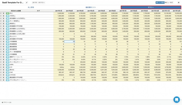Click the pencil edit icon beside the title
Image resolution: width=182 pixels, height=105 pixels.
(x=27, y=3)
